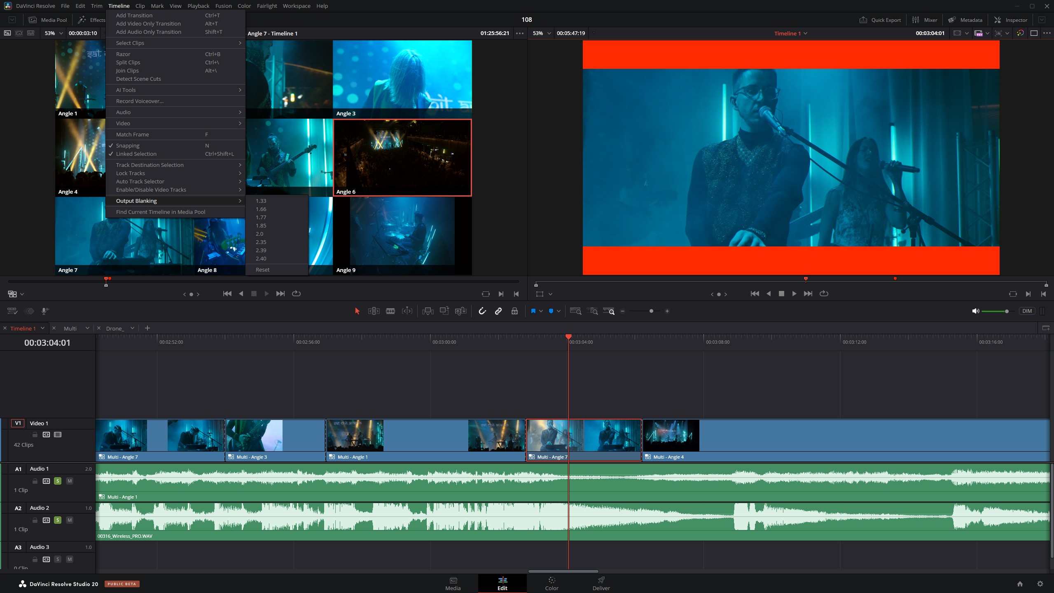Open timeline viewer zoom 53% dropdown
The width and height of the screenshot is (1054, 593).
[542, 33]
